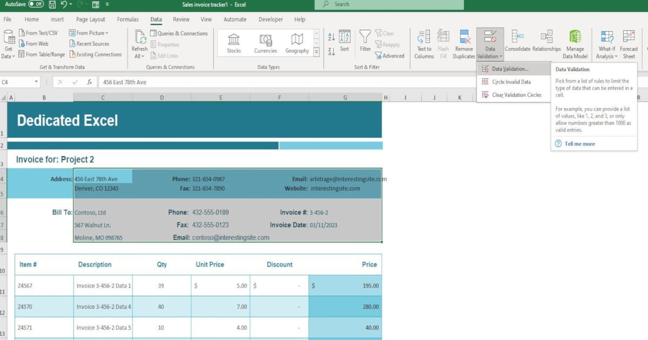Click the Search box in the title bar

(x=388, y=4)
